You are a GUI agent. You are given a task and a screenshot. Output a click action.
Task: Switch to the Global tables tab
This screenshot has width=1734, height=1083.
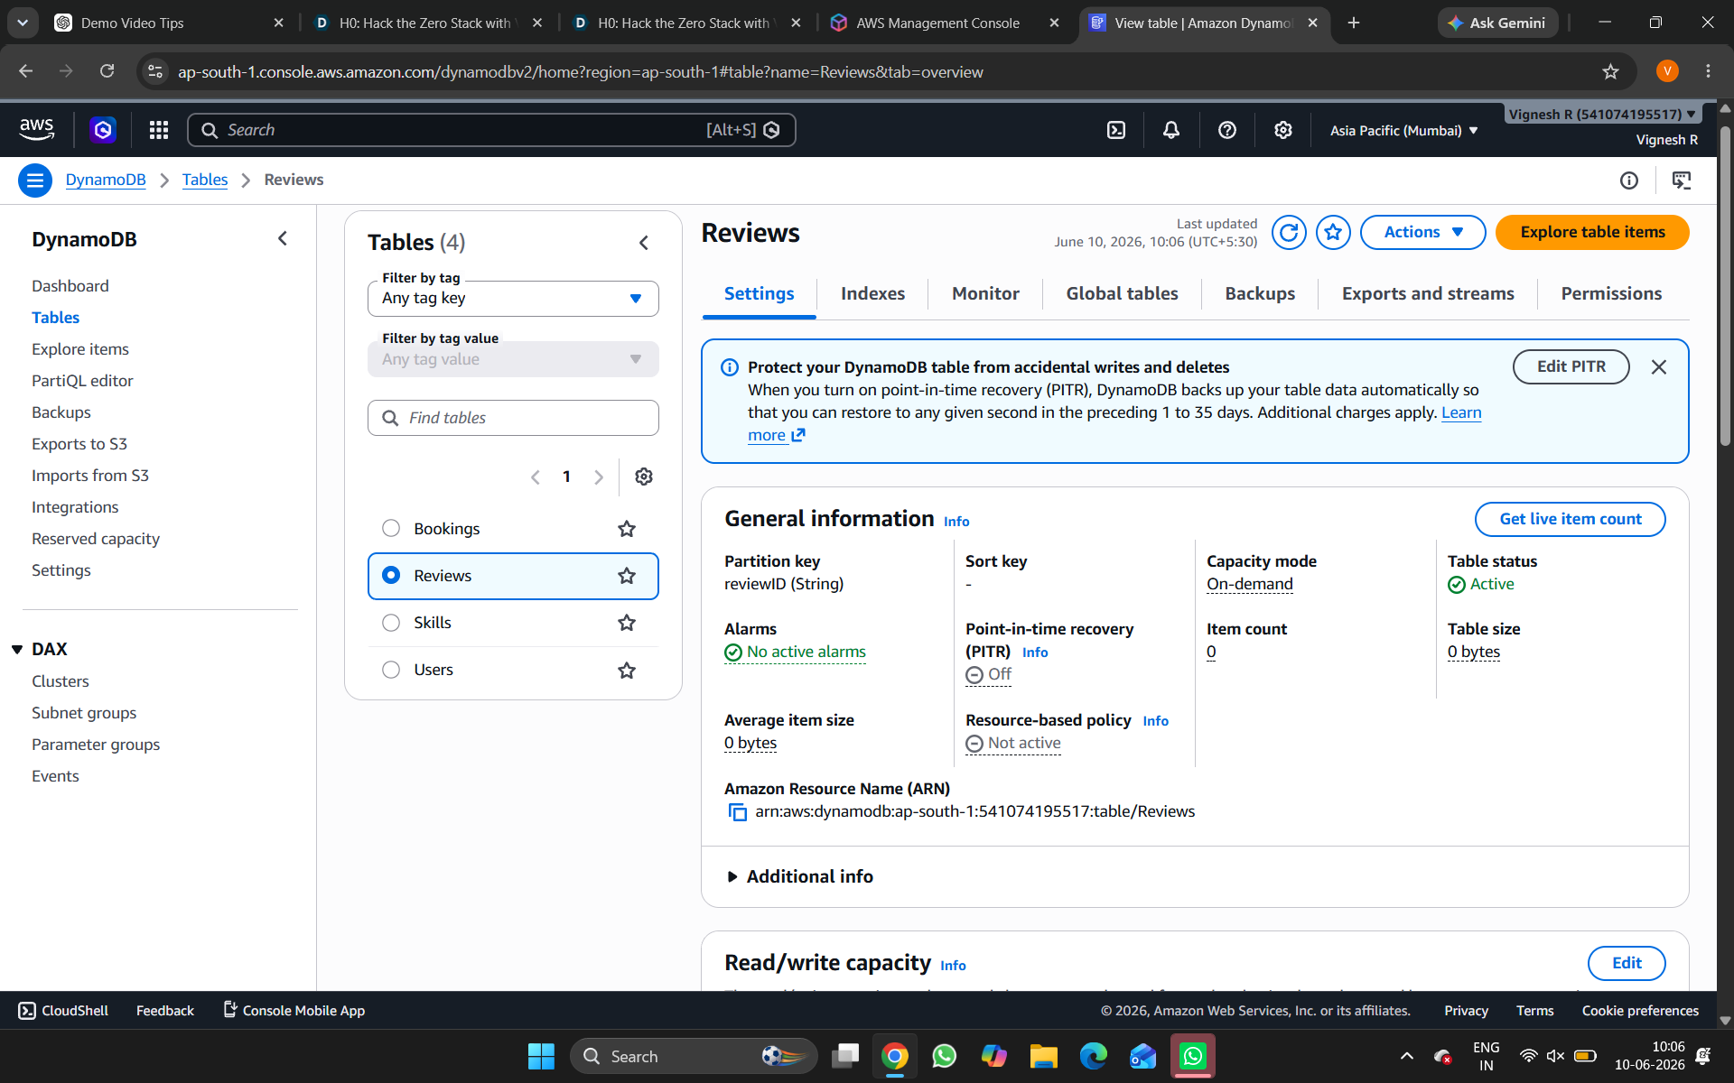[x=1122, y=294]
